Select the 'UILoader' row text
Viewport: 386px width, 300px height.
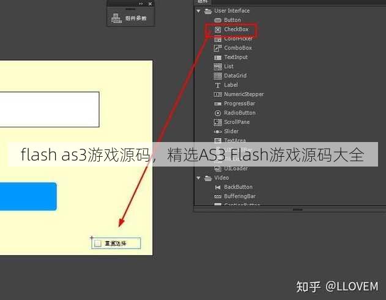point(236,168)
